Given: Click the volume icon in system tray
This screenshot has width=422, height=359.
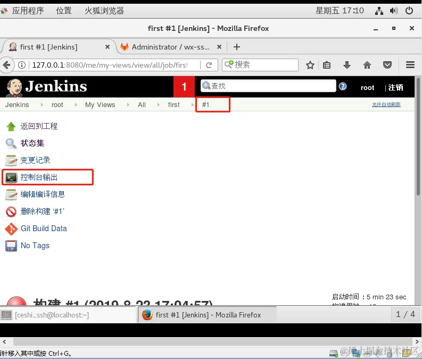Looking at the screenshot, I should pos(393,11).
